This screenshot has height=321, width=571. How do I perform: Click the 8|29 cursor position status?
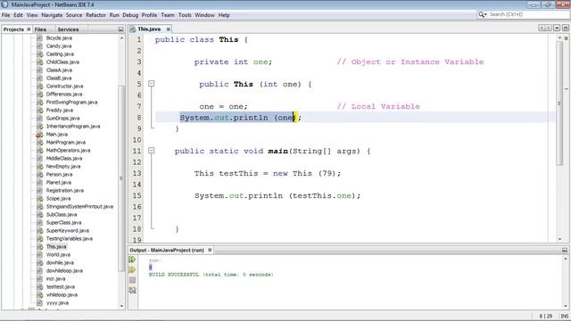pyautogui.click(x=545, y=317)
